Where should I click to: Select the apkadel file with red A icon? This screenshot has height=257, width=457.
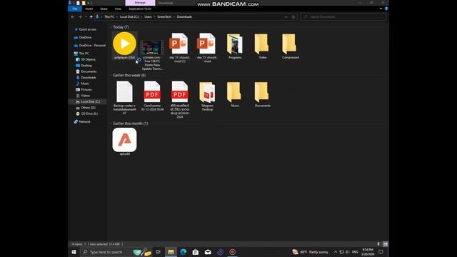tap(124, 140)
